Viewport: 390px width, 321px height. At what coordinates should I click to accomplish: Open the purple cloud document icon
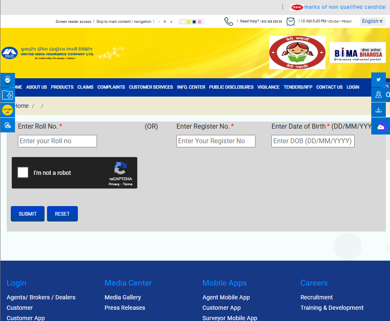[x=381, y=126]
